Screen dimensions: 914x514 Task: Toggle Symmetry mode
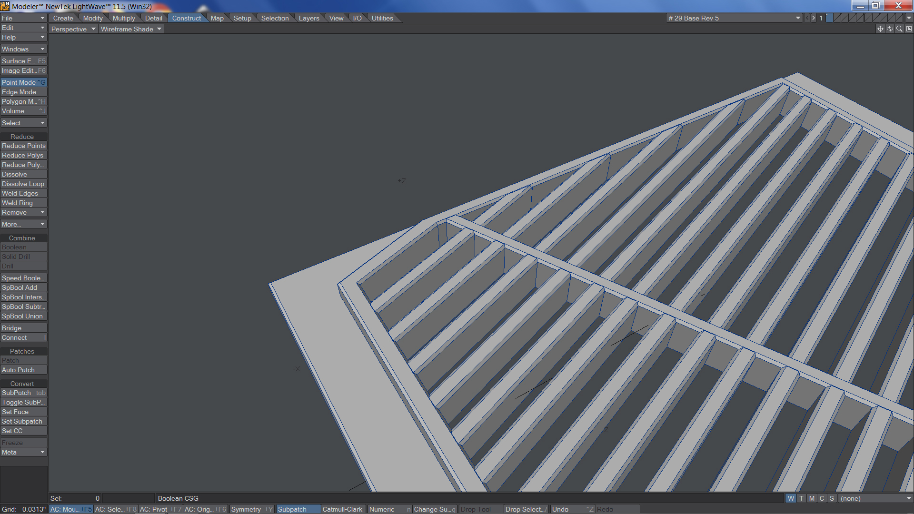252,509
